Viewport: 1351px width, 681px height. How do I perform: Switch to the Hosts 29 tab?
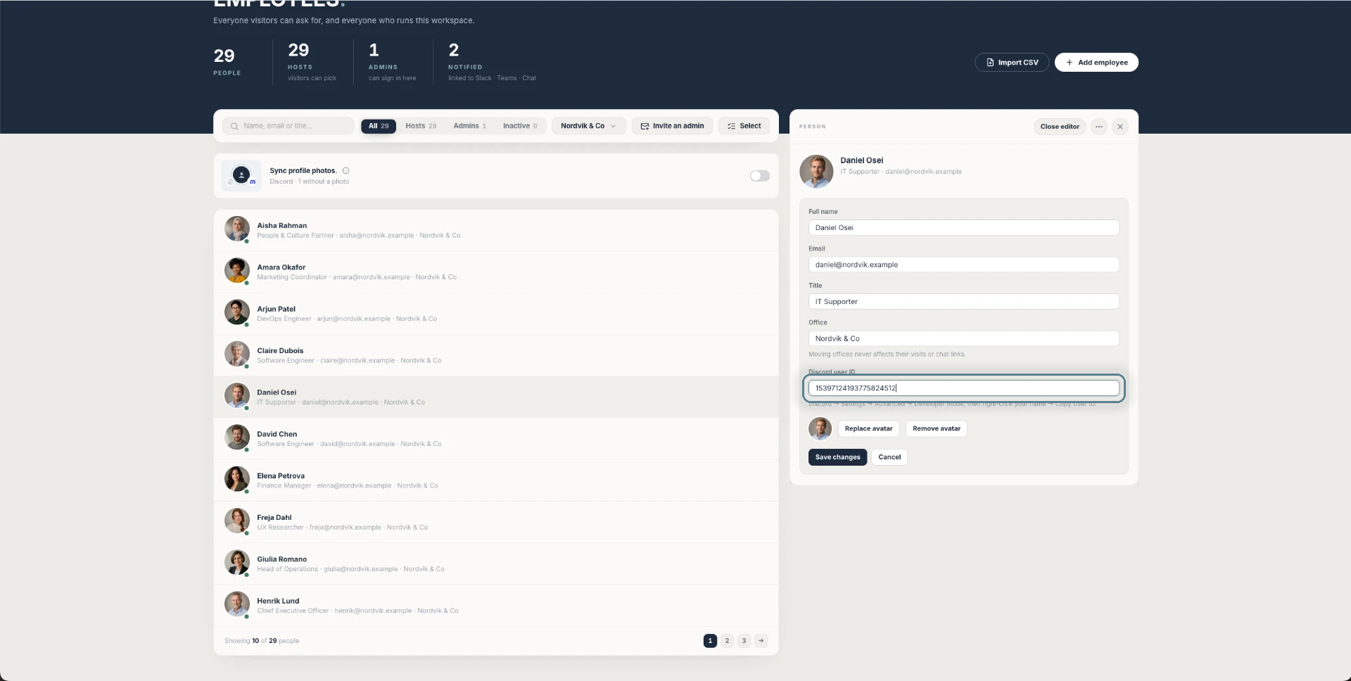click(x=421, y=126)
